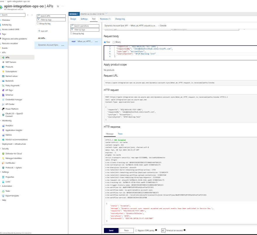The image size is (257, 235).
Task: Click the Application Insights bulb icon
Action: tap(3, 130)
